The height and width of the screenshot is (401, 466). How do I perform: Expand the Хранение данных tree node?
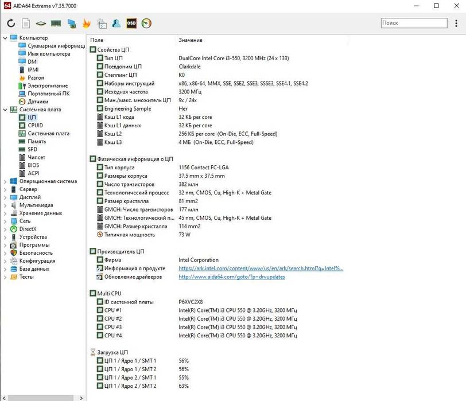(5, 213)
